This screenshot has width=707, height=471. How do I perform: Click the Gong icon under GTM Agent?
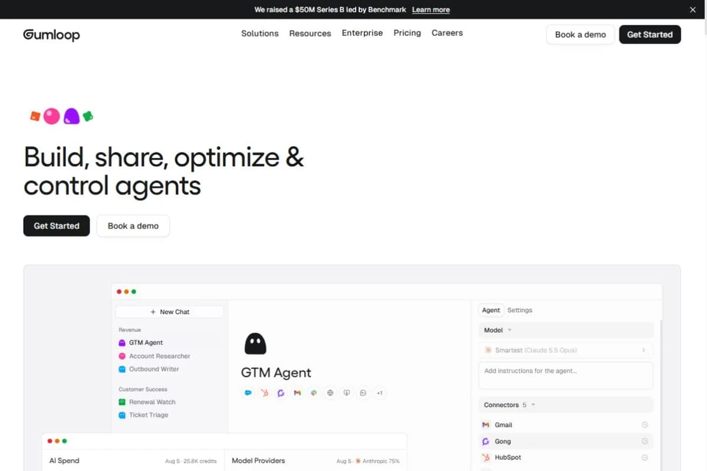coord(281,393)
